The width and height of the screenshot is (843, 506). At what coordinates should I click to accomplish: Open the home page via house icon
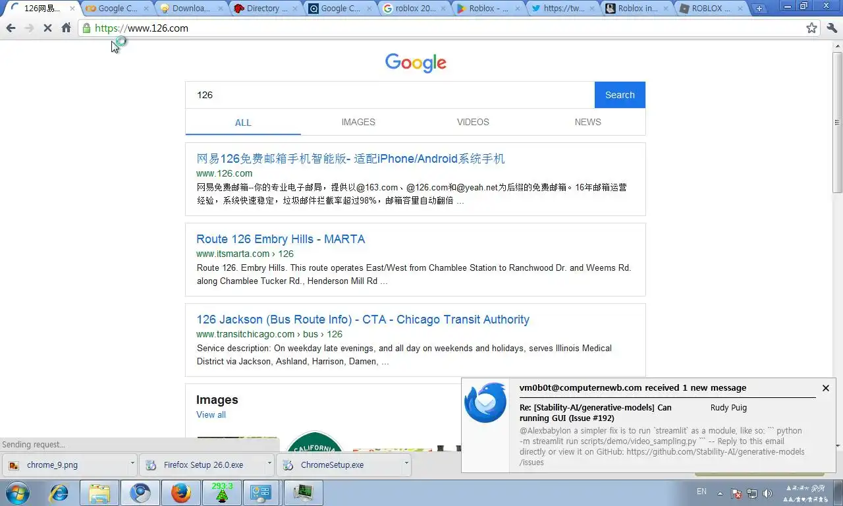pyautogui.click(x=66, y=28)
